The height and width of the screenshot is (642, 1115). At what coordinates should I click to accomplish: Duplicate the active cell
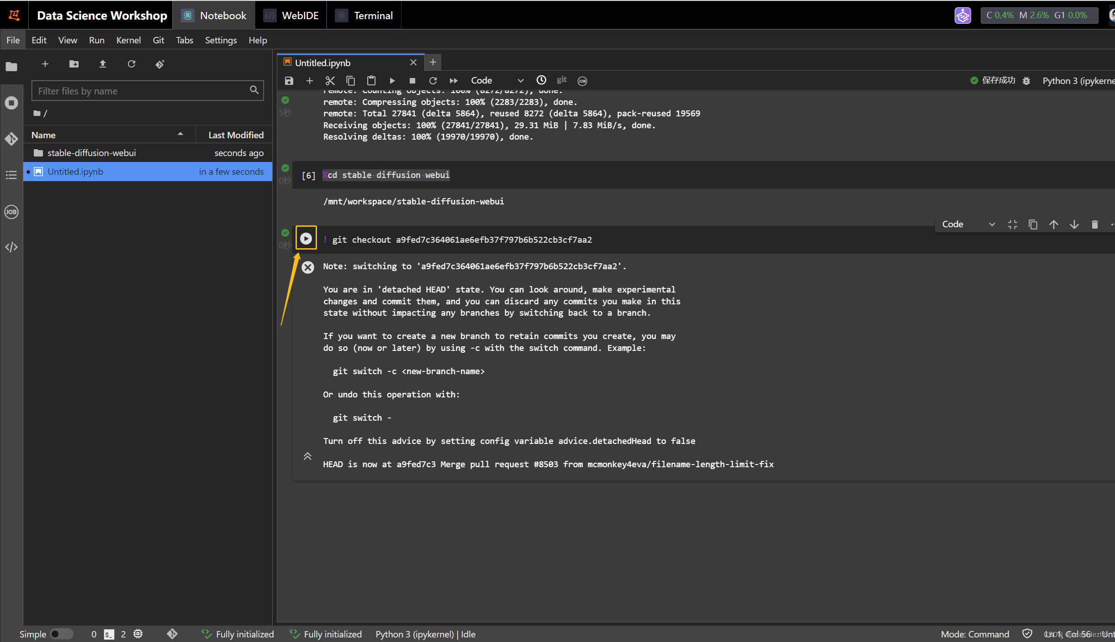[x=1033, y=224]
